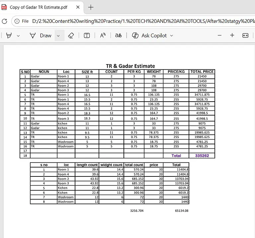Click total price 29700 in row 3

tap(202, 86)
